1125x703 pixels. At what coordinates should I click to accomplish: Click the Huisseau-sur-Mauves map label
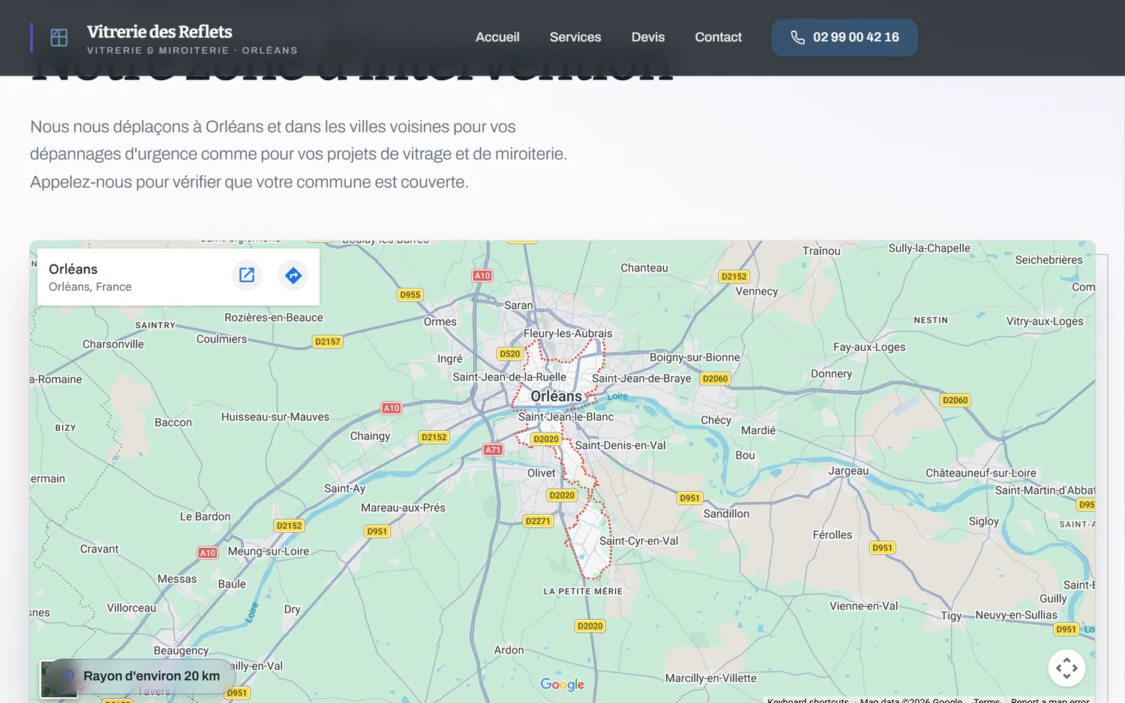click(x=275, y=417)
